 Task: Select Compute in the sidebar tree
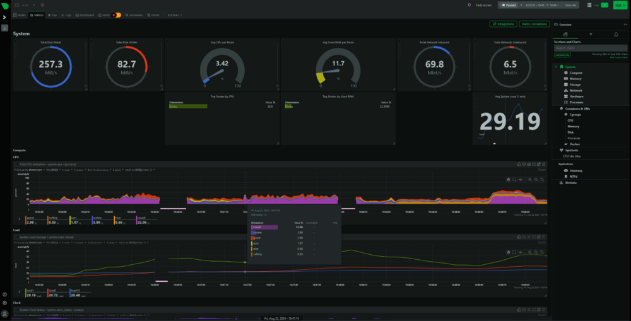576,73
